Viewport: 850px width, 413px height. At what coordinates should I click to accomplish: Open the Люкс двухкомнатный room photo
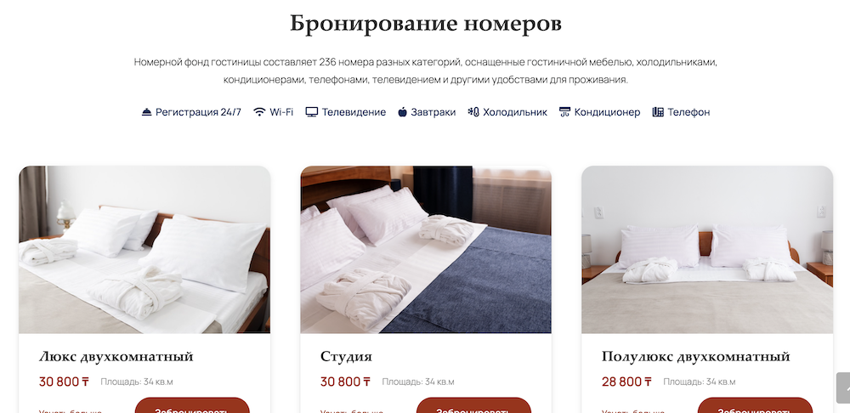point(144,249)
